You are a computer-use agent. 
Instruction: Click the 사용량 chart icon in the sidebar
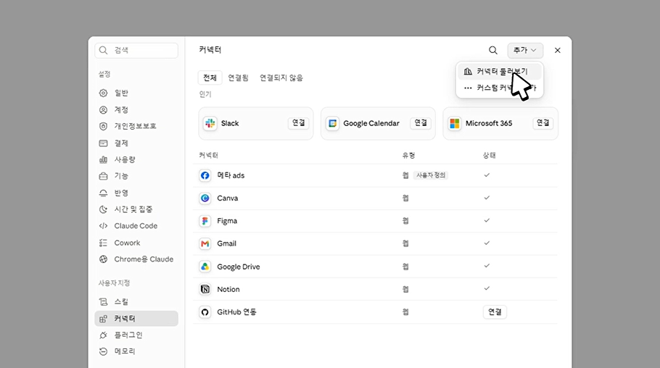tap(103, 160)
